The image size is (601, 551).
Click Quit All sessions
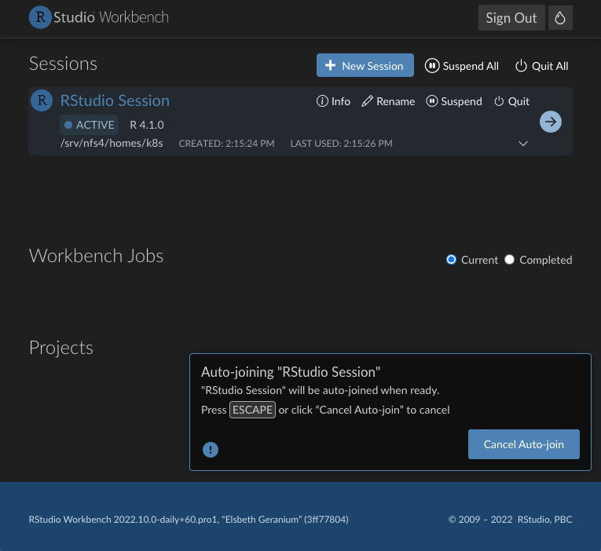click(x=541, y=66)
